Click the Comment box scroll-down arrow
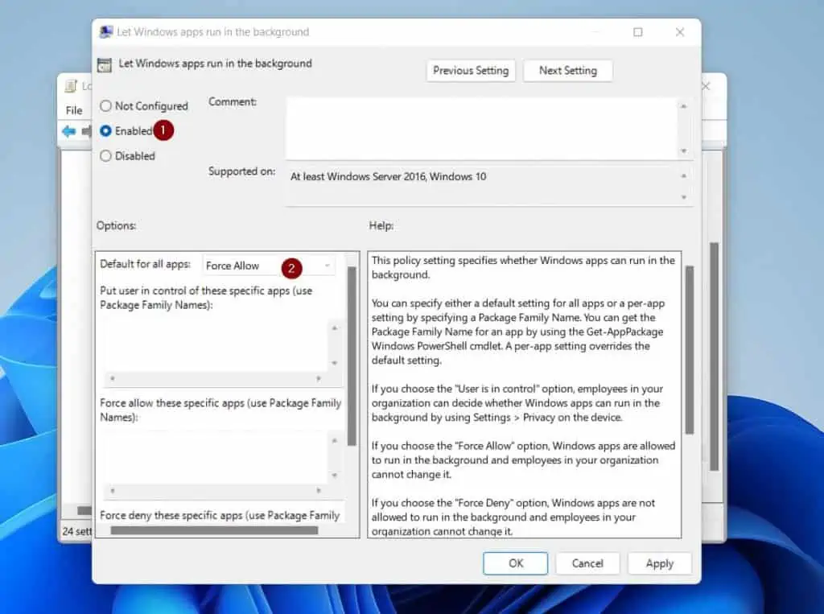 point(684,151)
